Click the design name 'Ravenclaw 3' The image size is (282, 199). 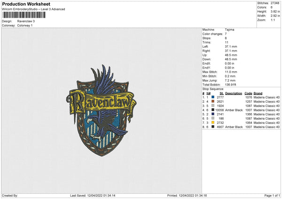pos(26,21)
